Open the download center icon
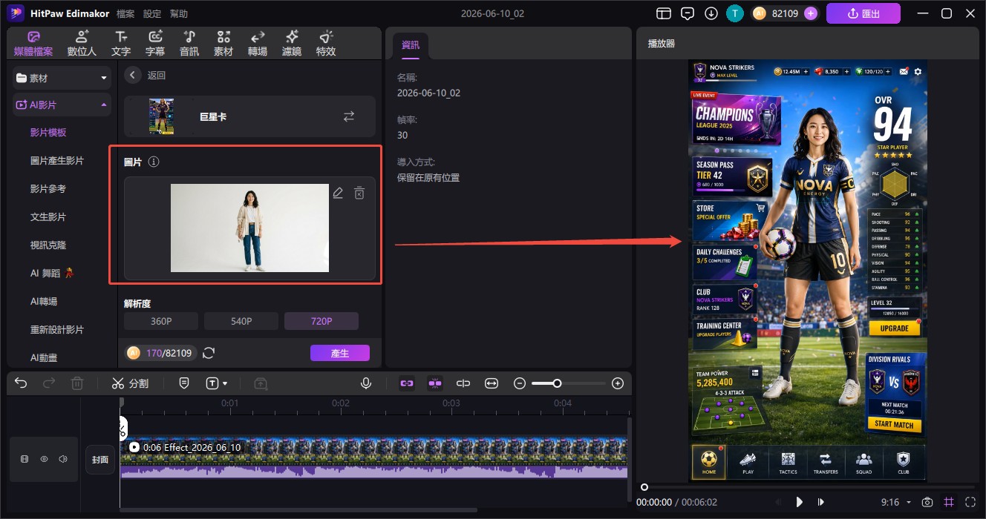 [711, 13]
